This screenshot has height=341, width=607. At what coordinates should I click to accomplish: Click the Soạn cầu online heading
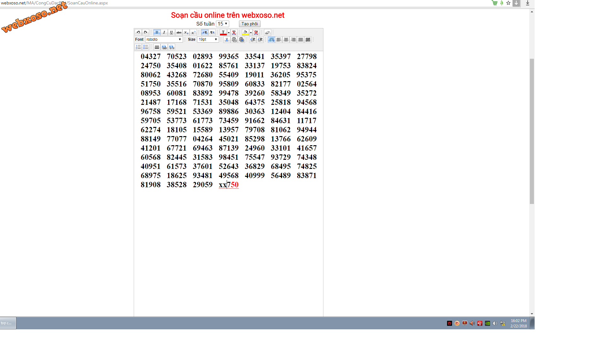click(x=228, y=15)
